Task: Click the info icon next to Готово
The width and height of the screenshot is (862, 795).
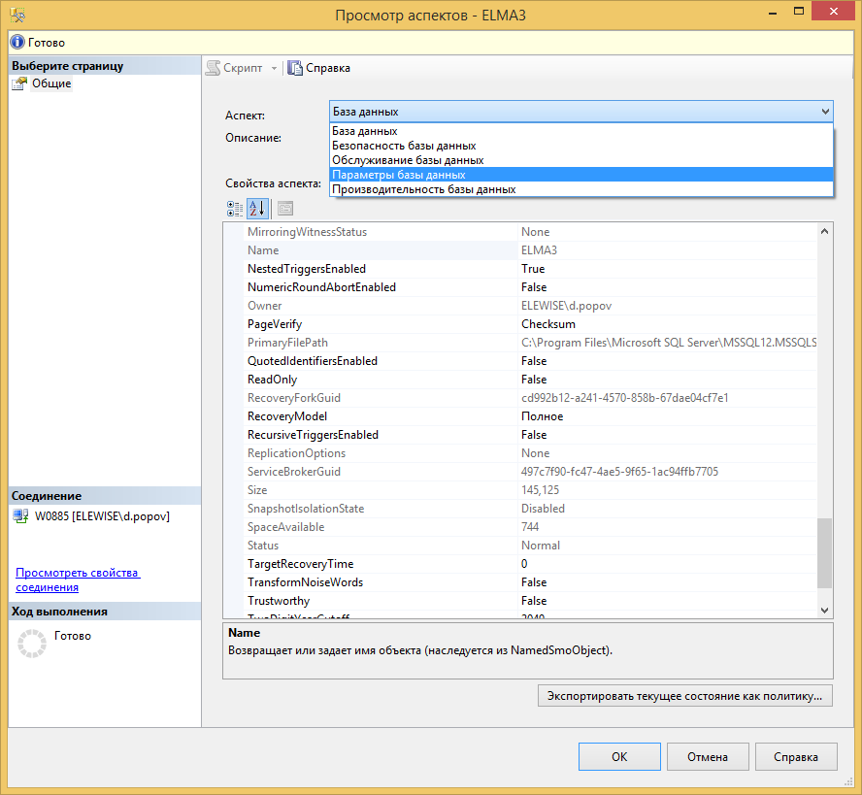Action: (x=17, y=43)
